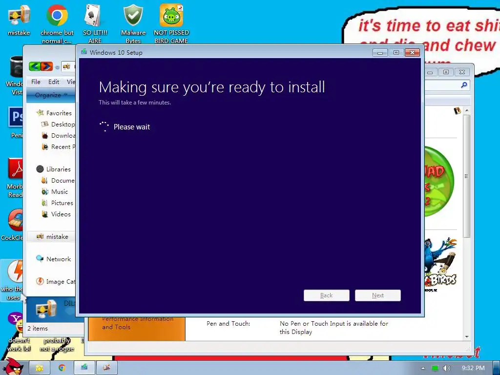Click the scrollbar up arrow in System window

[x=467, y=110]
